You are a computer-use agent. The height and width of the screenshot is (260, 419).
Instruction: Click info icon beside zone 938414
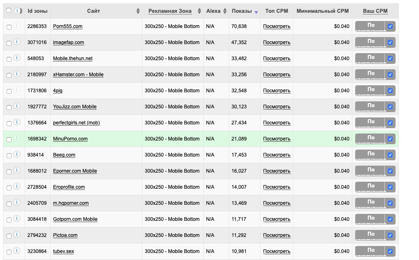point(17,154)
